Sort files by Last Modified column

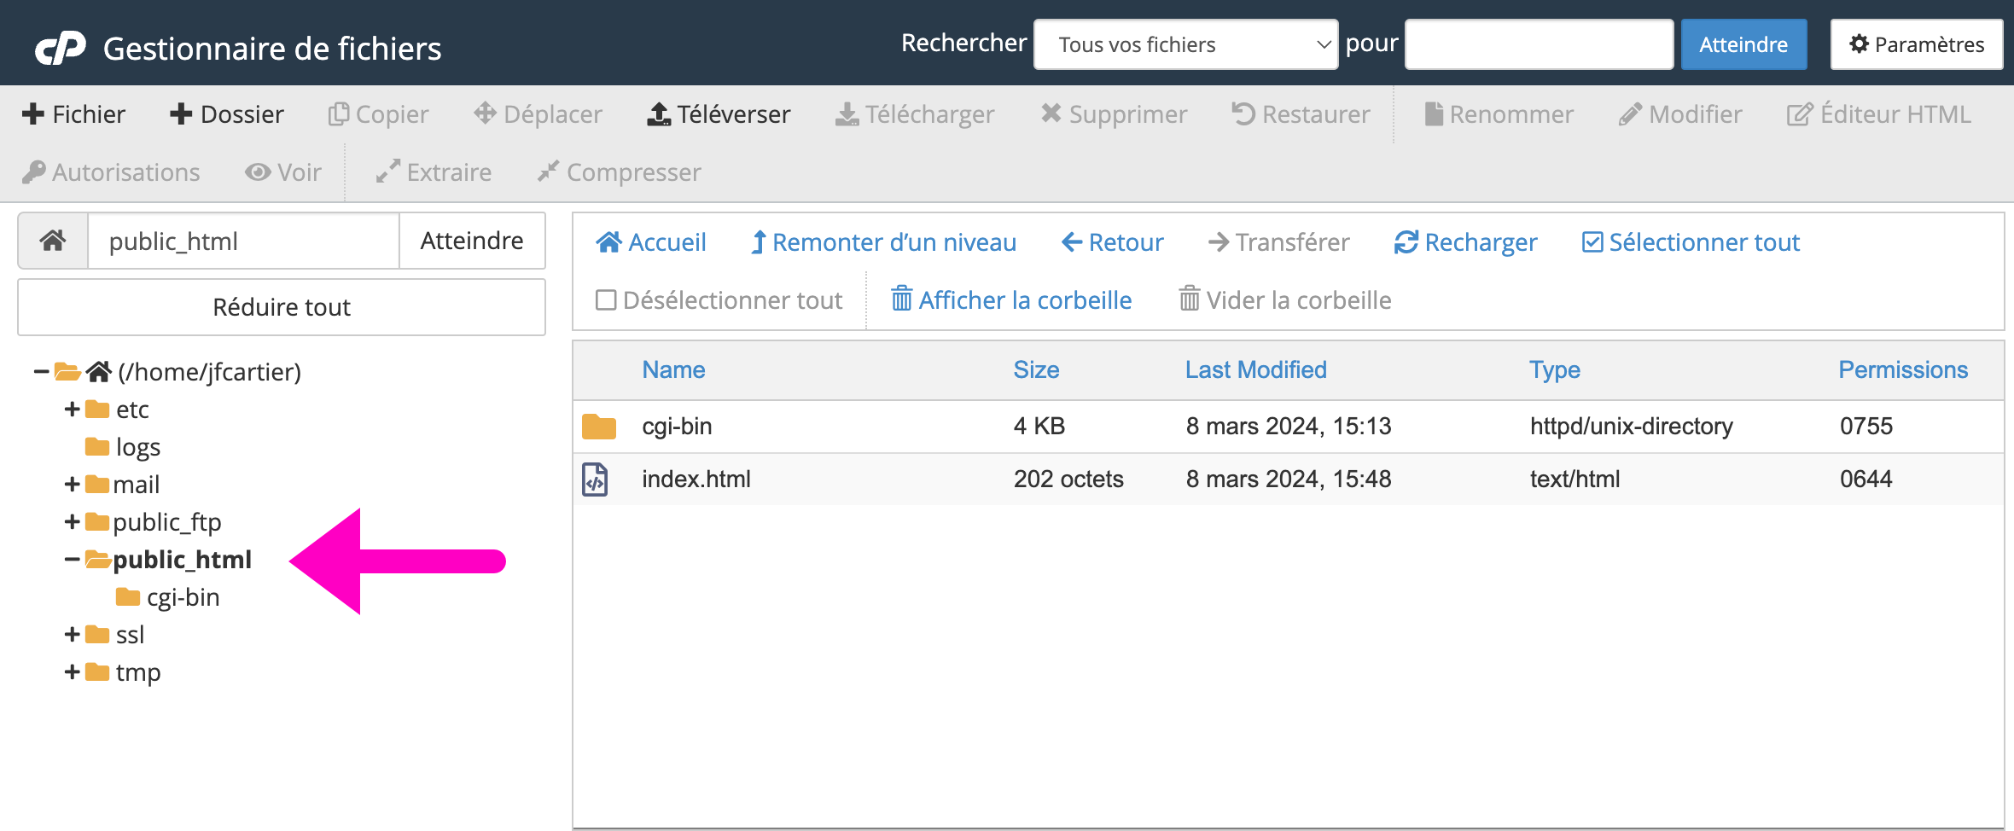1255,369
